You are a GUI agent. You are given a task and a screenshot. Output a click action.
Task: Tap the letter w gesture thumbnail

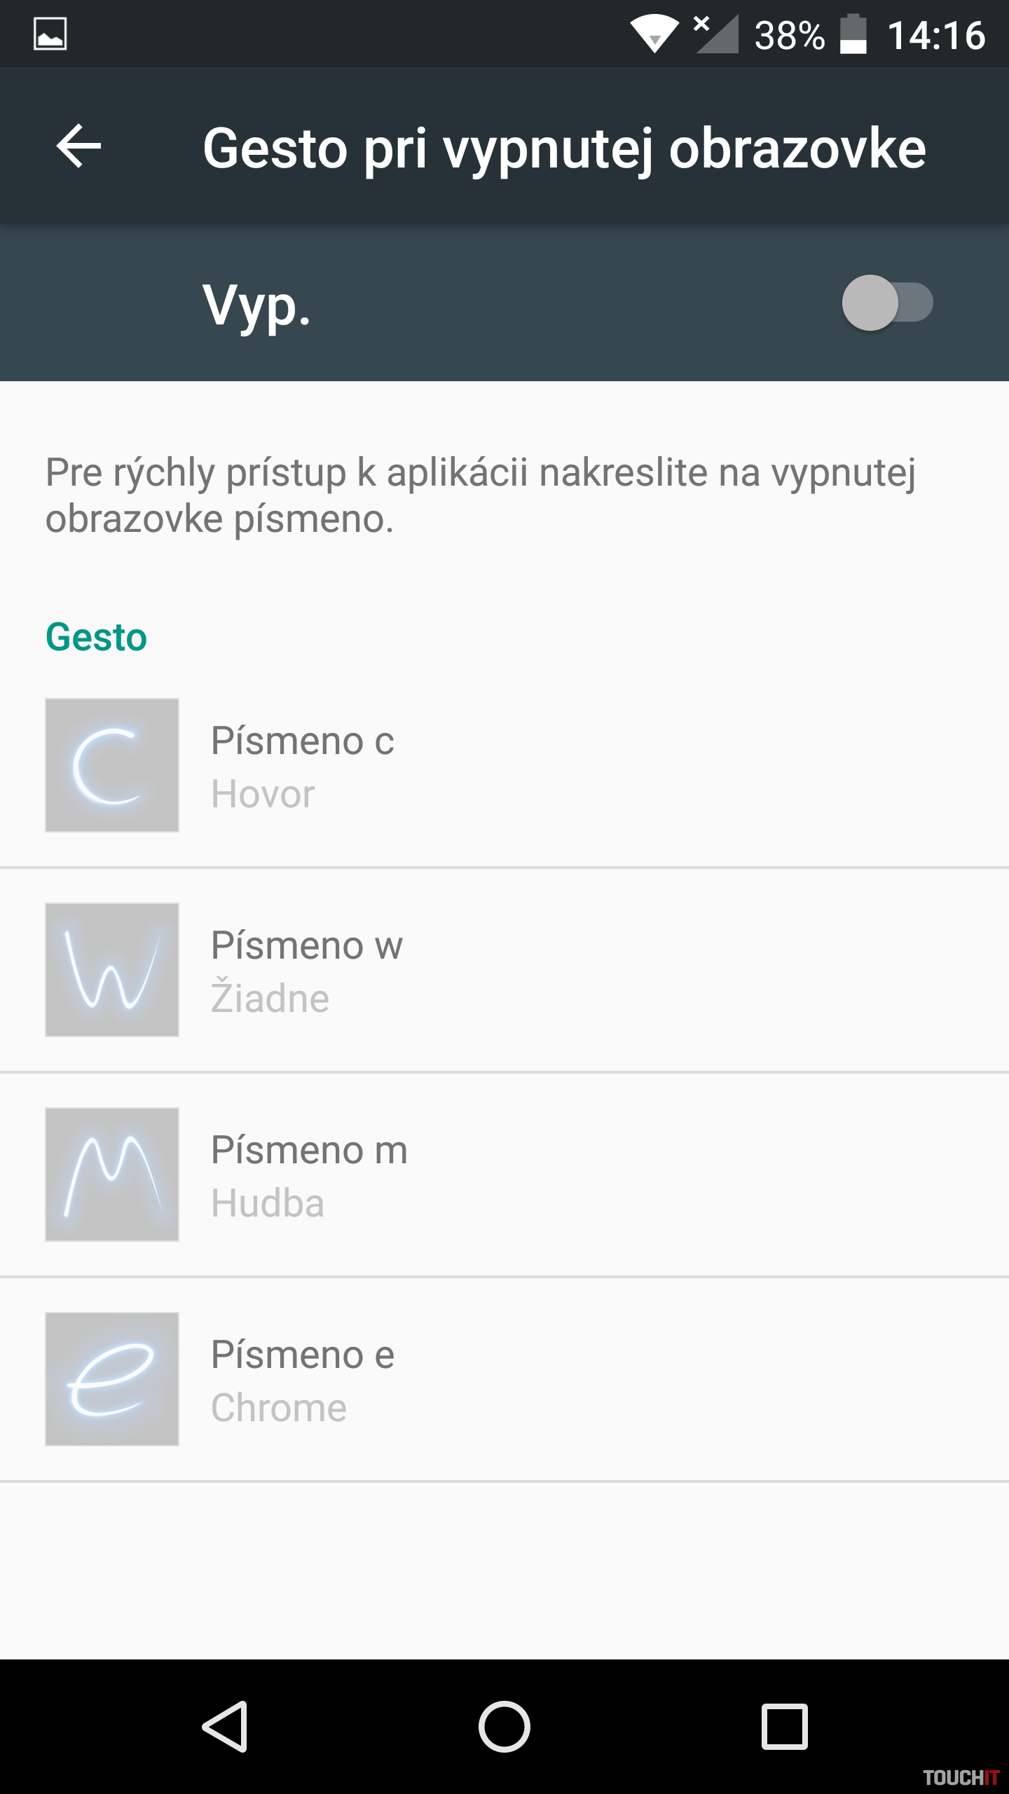[x=112, y=970]
